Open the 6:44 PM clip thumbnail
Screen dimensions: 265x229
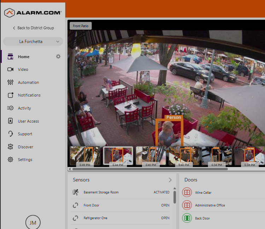click(x=118, y=156)
